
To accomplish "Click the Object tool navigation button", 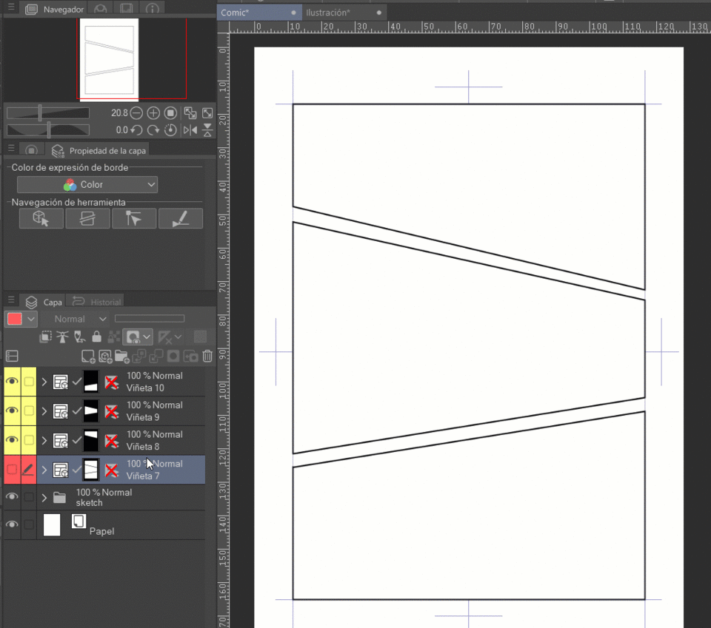I will 41,218.
